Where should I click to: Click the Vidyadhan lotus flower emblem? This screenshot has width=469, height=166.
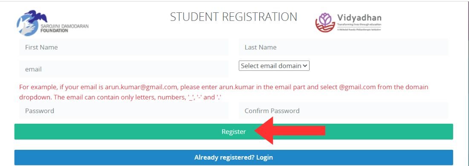325,22
